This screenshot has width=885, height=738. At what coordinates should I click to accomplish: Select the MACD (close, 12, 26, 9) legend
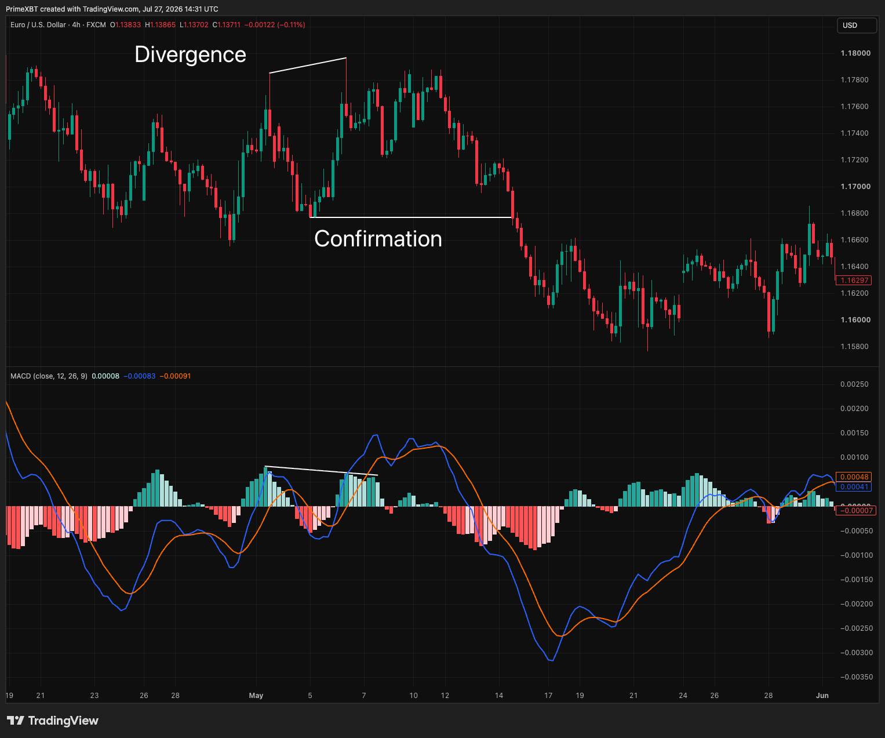coord(49,376)
